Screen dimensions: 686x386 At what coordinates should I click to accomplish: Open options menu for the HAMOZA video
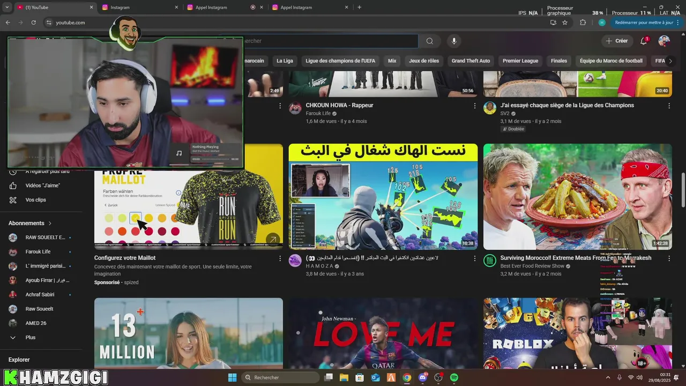tap(474, 258)
